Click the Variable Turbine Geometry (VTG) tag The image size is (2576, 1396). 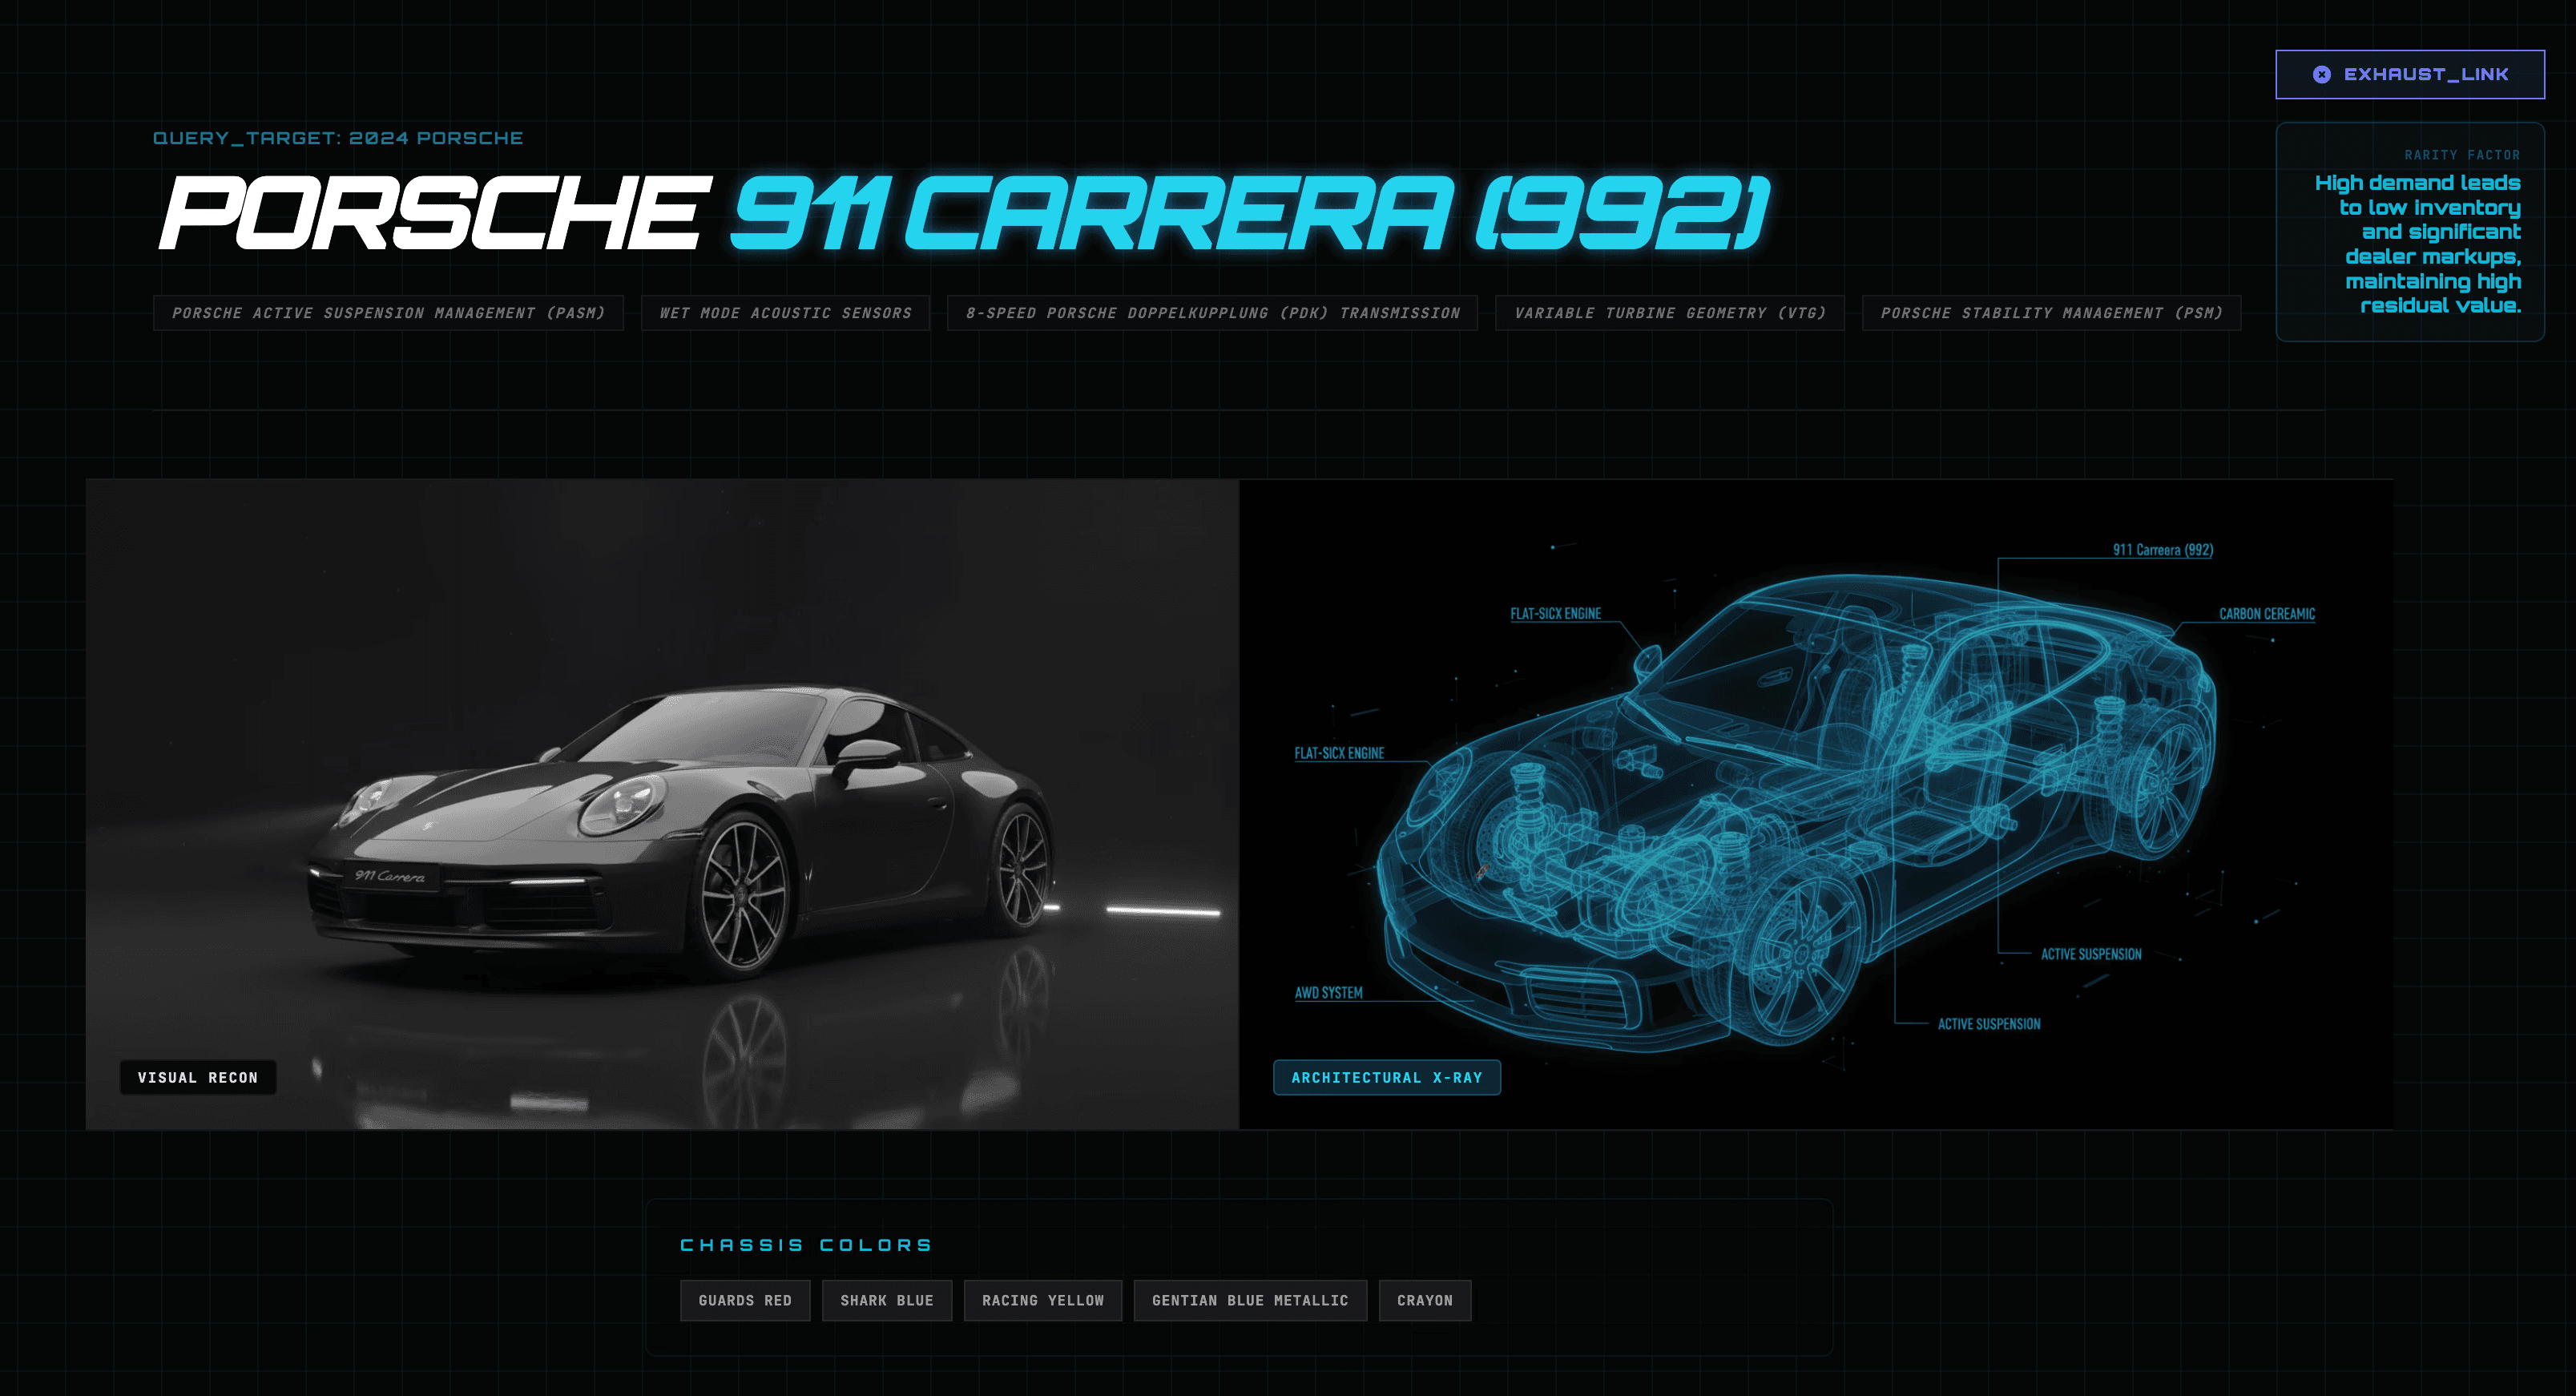[x=1670, y=313]
